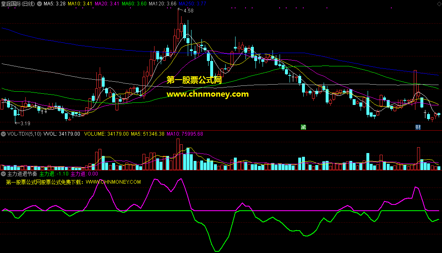Select the 皇庭国际(日线) stock title
This screenshot has height=253, width=442.
click(18, 4)
